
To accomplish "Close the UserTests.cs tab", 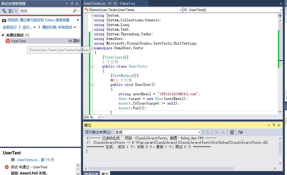I will click(115, 3).
